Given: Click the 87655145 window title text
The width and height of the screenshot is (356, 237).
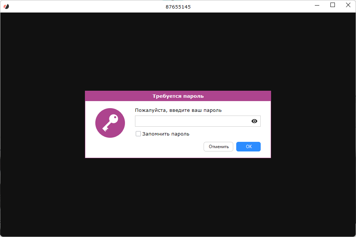Looking at the screenshot, I should [x=178, y=7].
